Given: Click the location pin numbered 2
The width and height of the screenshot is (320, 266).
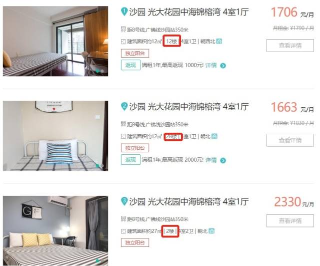Looking at the screenshot, I should (124, 107).
